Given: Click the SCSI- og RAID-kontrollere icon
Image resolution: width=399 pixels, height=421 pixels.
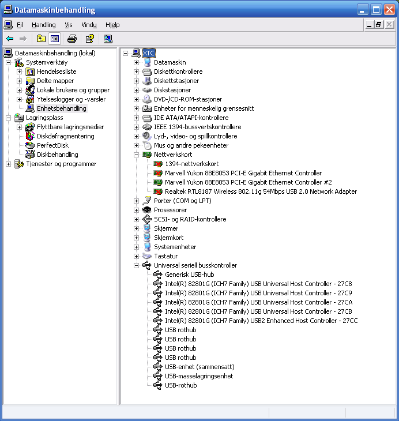Looking at the screenshot, I should click(147, 219).
